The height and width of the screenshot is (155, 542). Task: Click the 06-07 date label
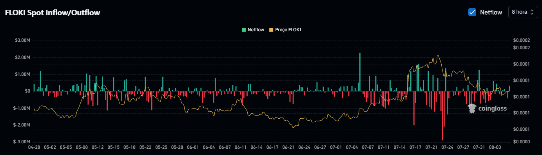pos(225,148)
